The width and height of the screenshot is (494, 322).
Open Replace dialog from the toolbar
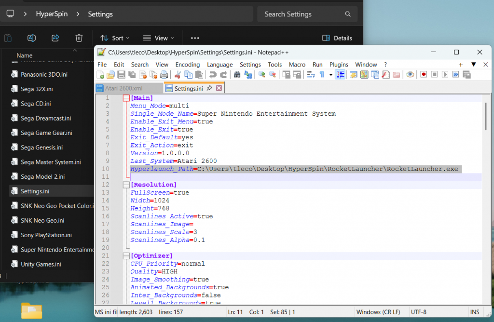(x=248, y=75)
